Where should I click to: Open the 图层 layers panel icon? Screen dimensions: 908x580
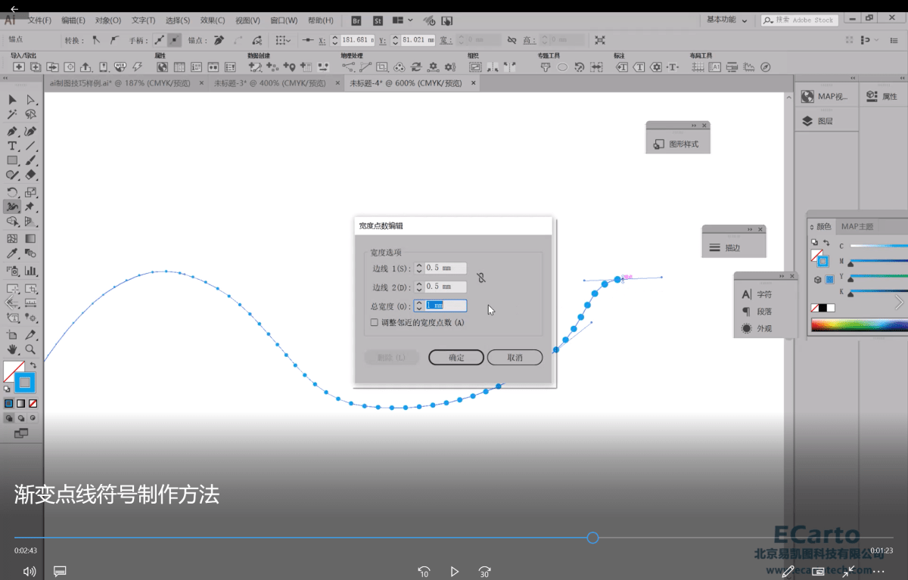tap(807, 121)
